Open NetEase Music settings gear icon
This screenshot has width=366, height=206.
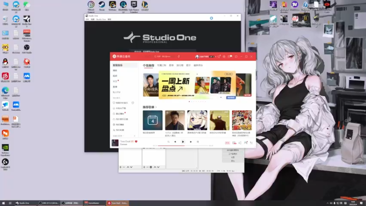[x=224, y=56]
